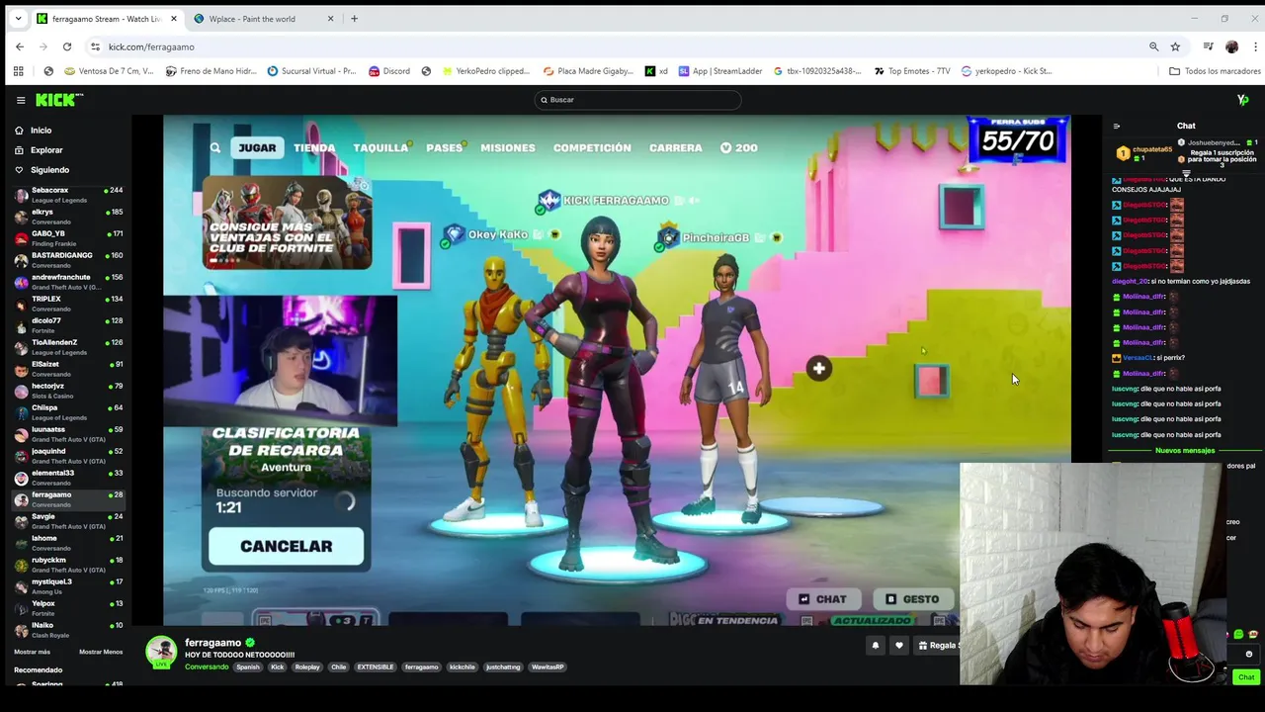This screenshot has height=712, width=1265.
Task: Click Chrome back navigation arrow
Action: [x=20, y=46]
